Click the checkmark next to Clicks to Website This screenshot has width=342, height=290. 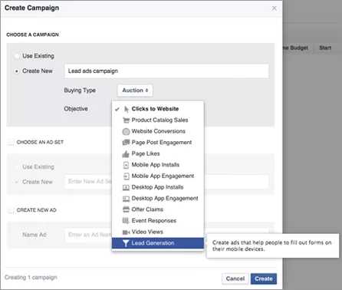point(117,109)
